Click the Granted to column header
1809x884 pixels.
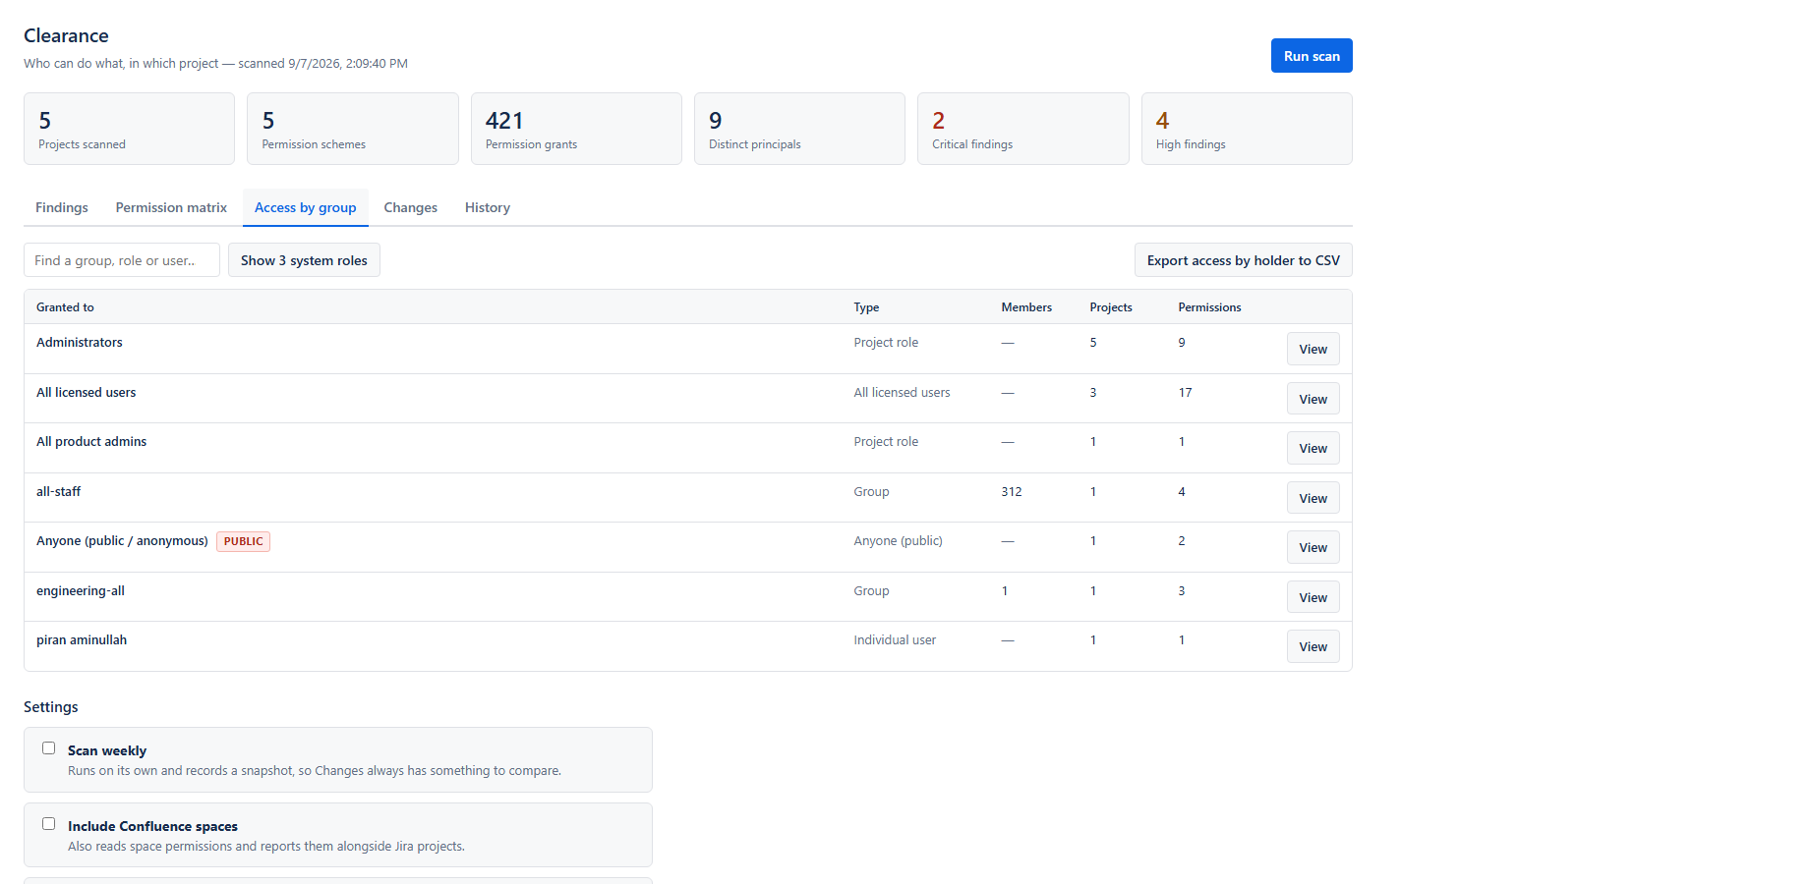65,307
